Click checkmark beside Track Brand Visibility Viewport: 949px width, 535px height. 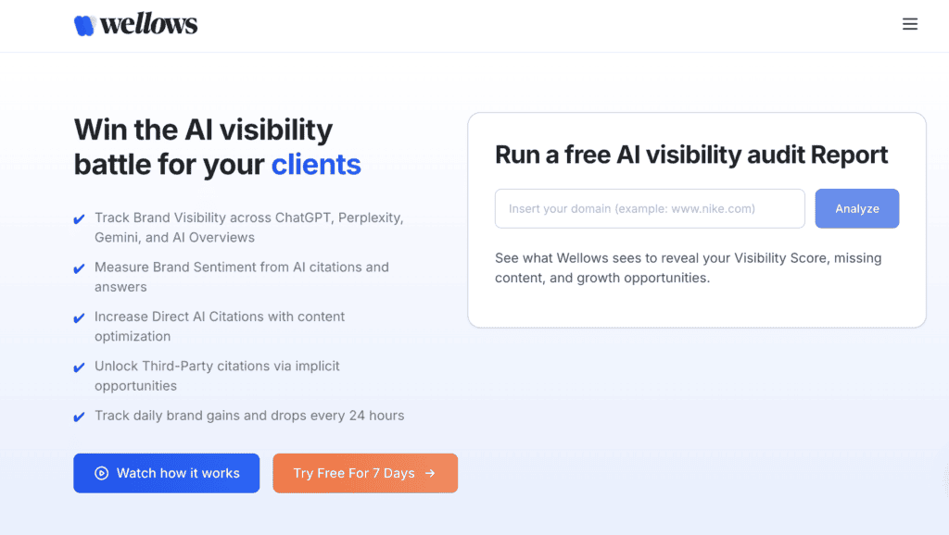click(x=80, y=219)
